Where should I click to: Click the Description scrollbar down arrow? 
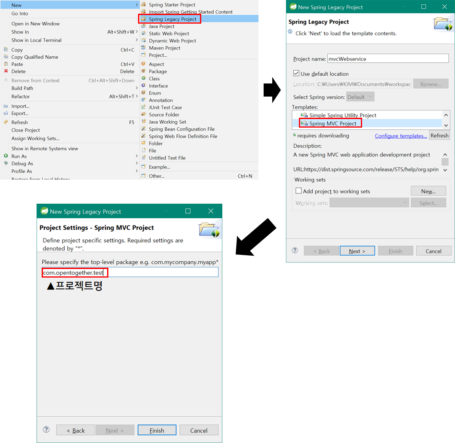tap(445, 170)
